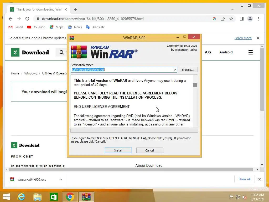Click the network tray icon
This screenshot has height=202, width=269.
(238, 197)
